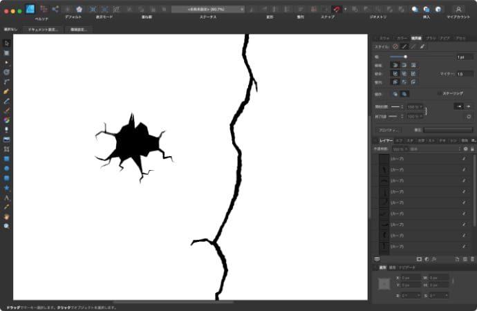477x311 pixels.
Task: Toggle visibility of the last カーブ layer
Action: coord(464,246)
